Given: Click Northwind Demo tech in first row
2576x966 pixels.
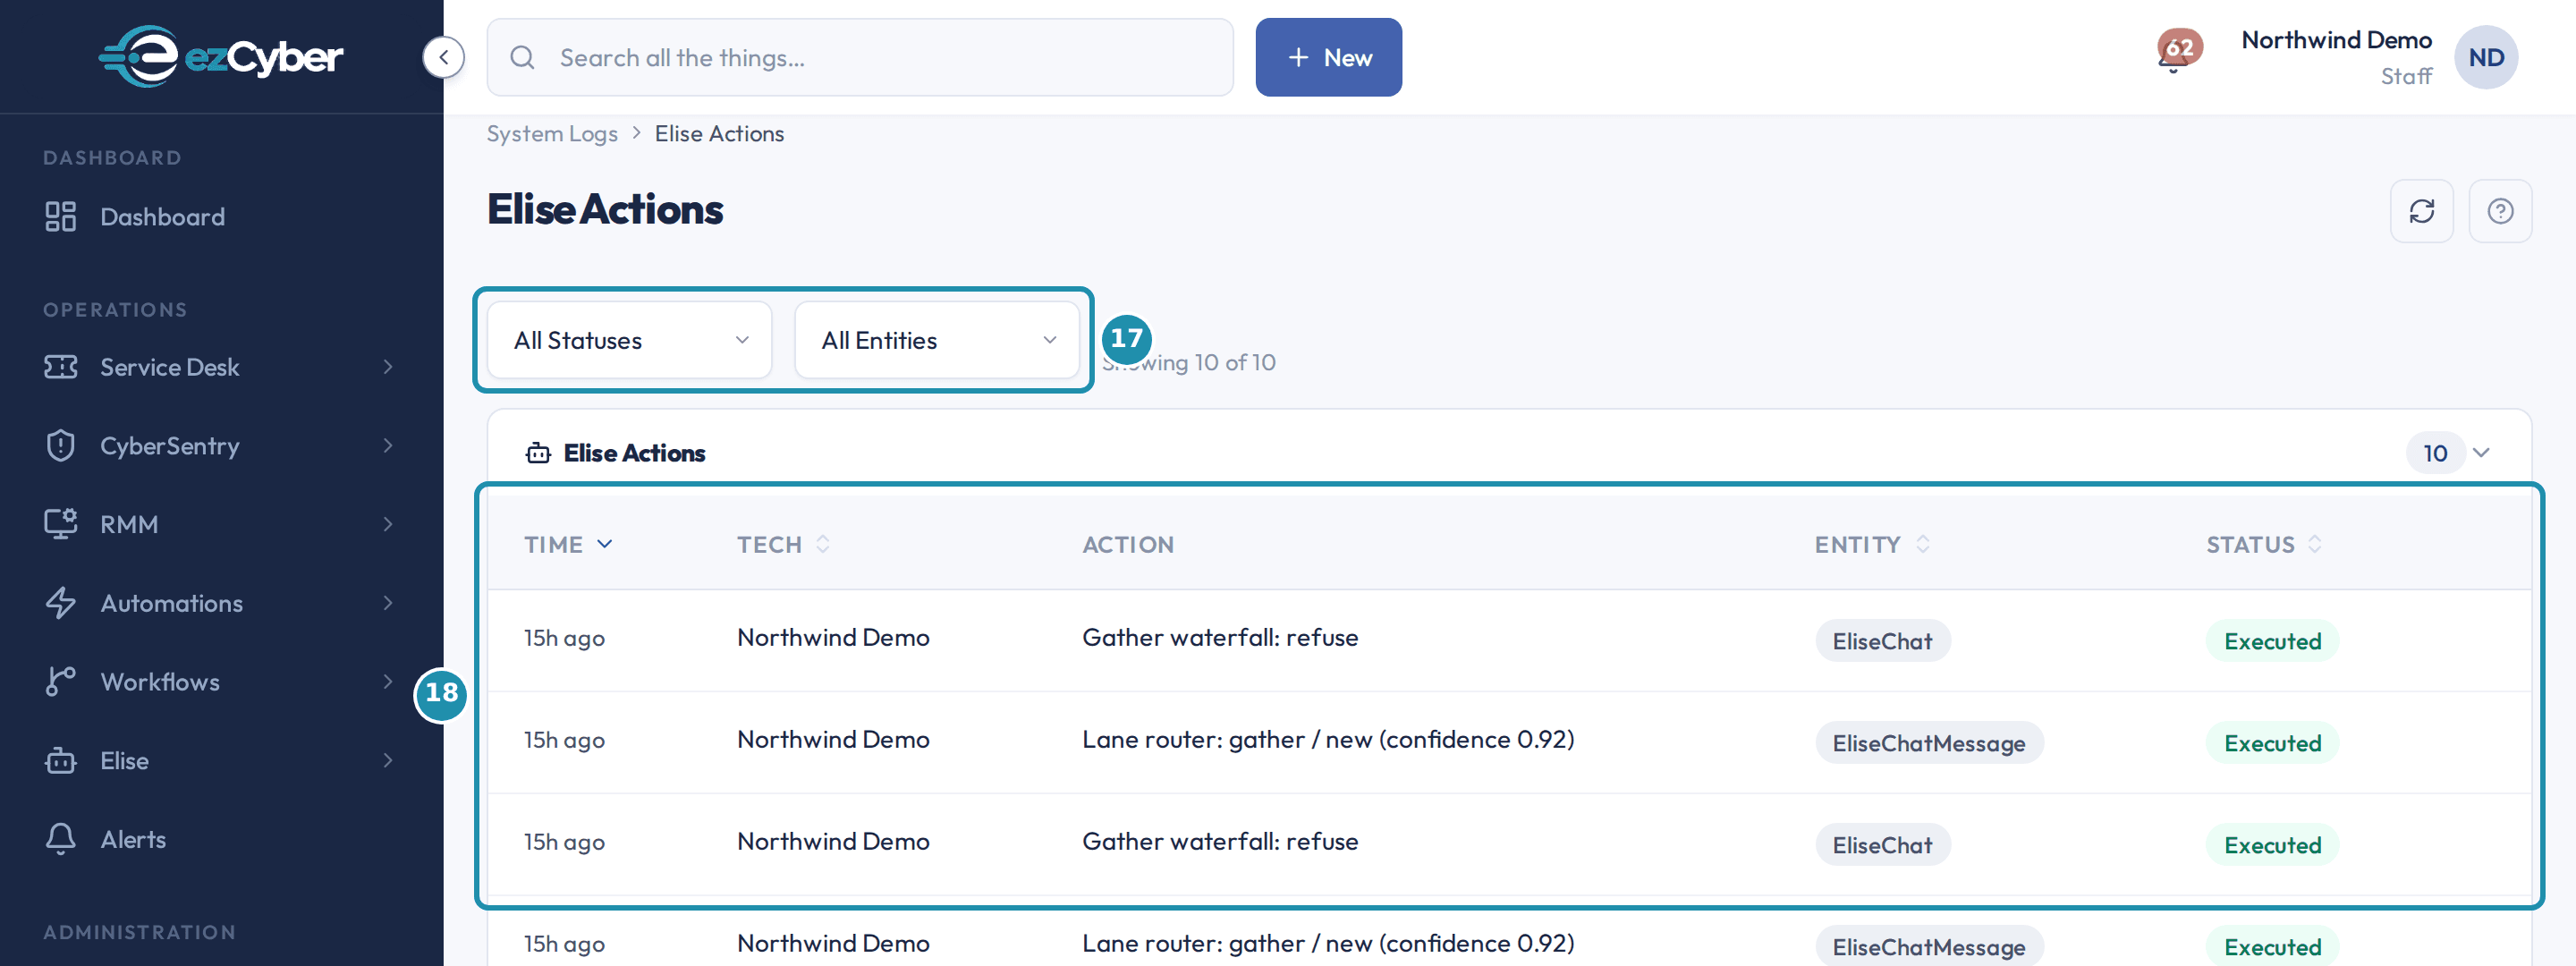Looking at the screenshot, I should coord(832,637).
